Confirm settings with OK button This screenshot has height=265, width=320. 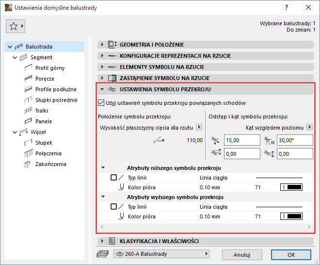click(291, 255)
